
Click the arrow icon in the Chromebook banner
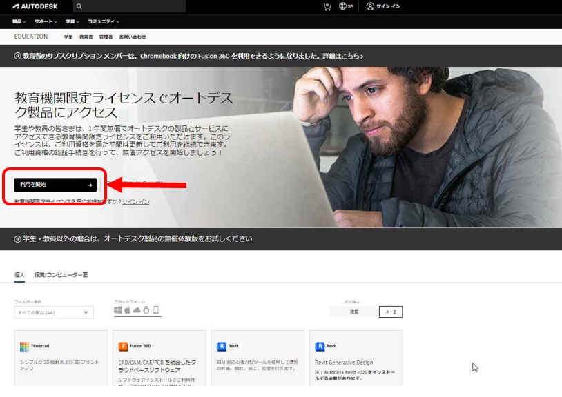pos(17,56)
